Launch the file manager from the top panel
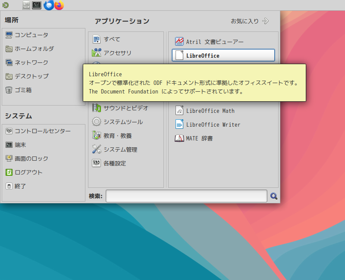Viewport: 345px width, 280px height. click(26, 5)
